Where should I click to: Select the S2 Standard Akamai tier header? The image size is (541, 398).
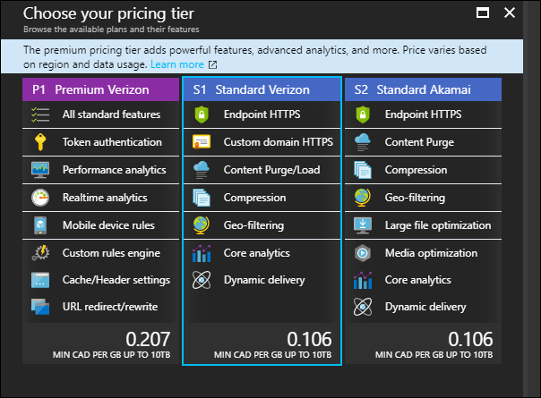pyautogui.click(x=423, y=89)
